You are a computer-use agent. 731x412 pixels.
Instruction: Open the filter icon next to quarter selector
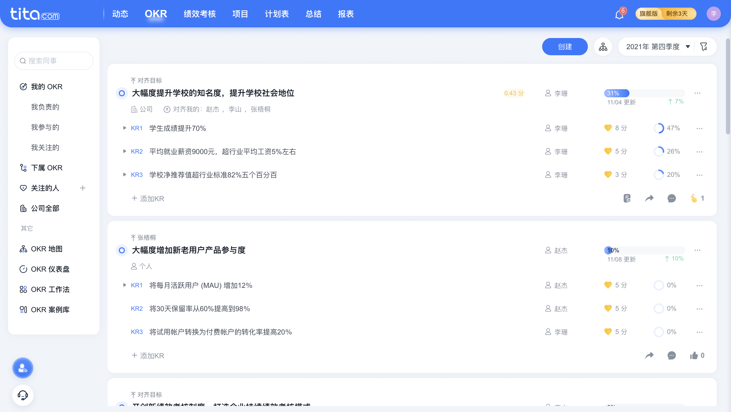click(704, 46)
